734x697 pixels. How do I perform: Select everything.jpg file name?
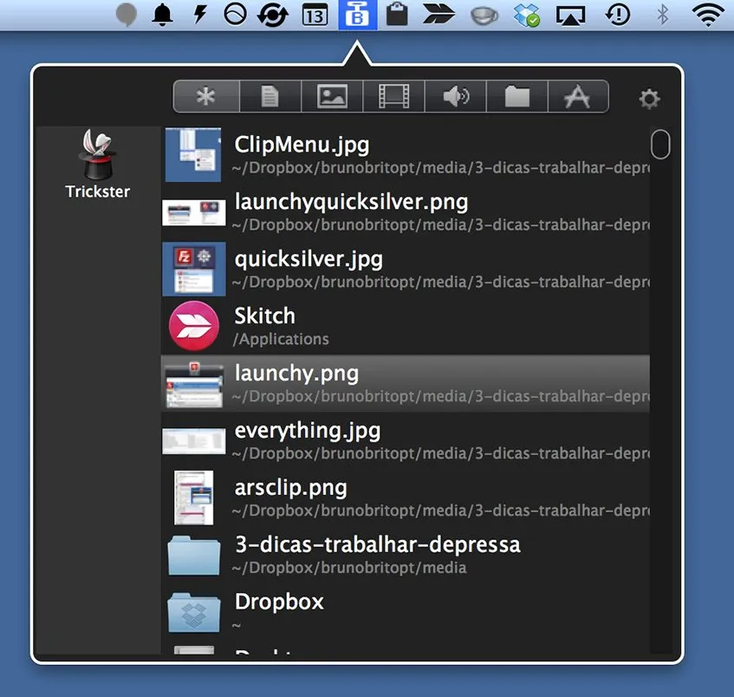point(308,431)
